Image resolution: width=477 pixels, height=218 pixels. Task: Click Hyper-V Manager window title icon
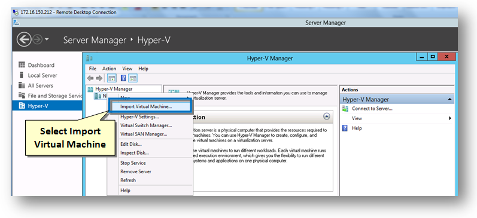[89, 59]
